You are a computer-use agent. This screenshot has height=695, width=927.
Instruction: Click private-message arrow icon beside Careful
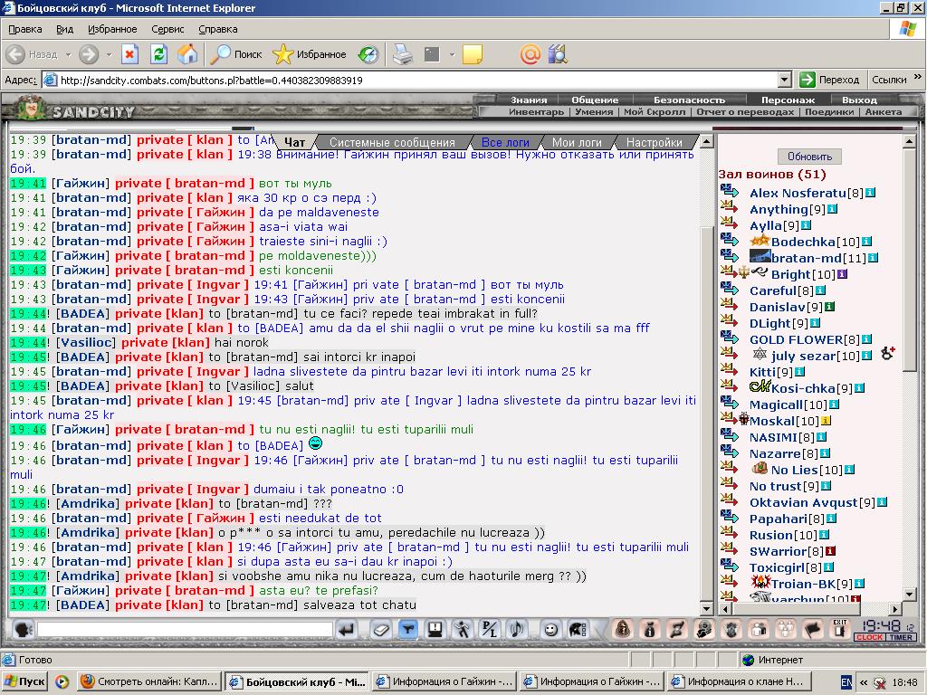730,288
